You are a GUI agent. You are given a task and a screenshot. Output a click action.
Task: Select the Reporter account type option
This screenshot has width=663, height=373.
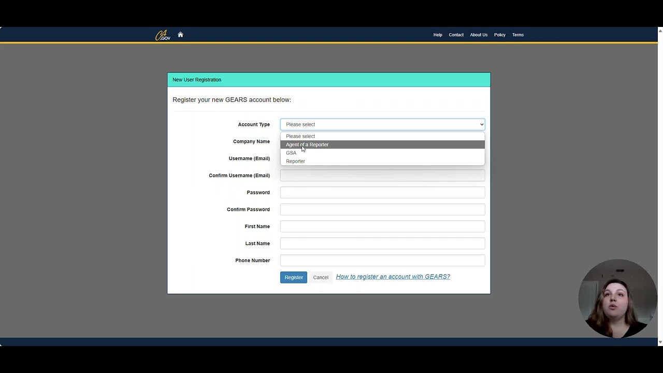(x=382, y=161)
